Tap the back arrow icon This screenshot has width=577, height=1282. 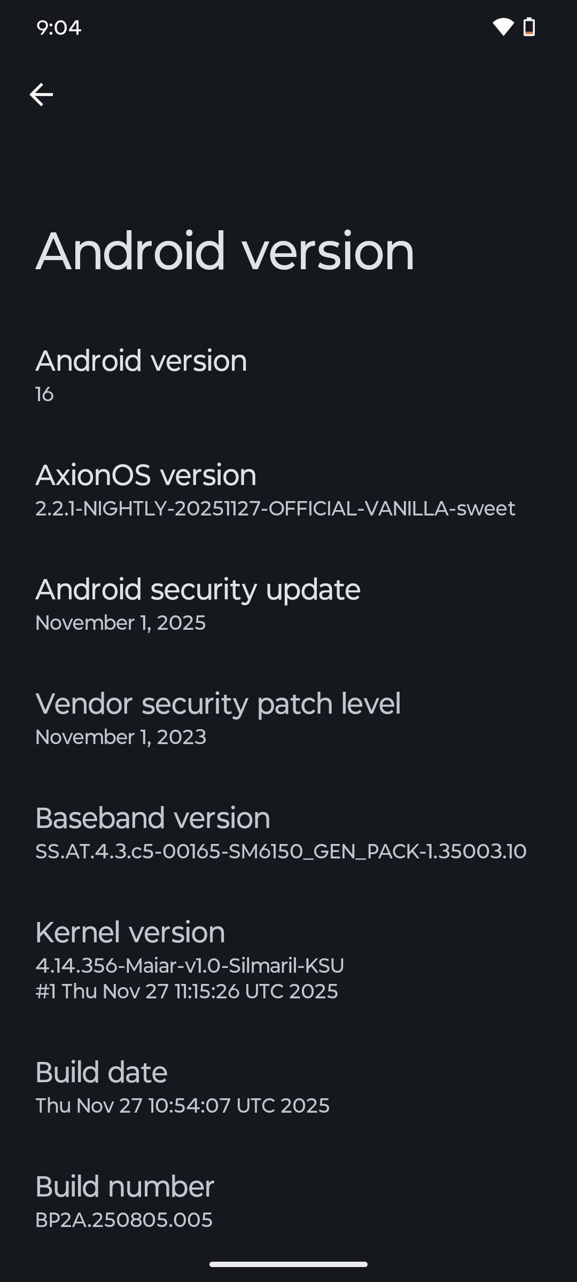pos(41,95)
